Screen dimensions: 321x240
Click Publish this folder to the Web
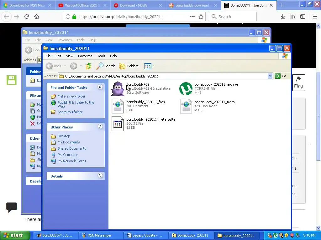[x=76, y=104]
